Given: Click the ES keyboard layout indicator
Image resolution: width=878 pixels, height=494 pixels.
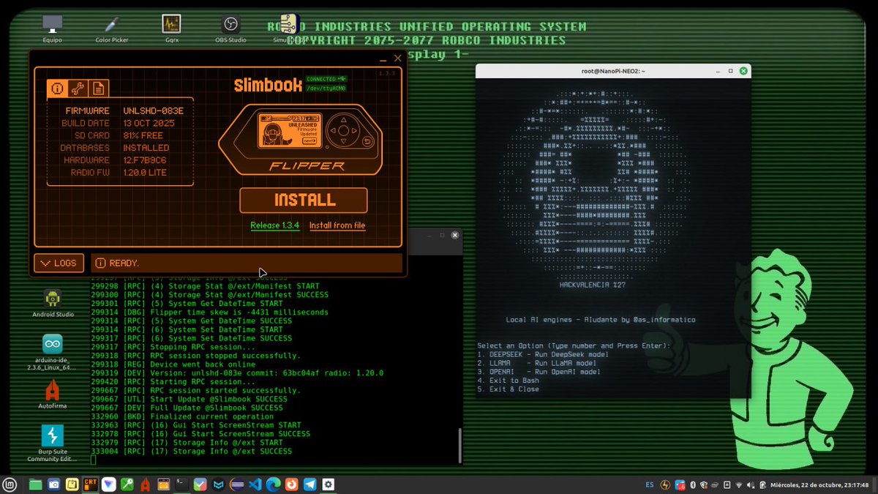Looking at the screenshot, I should coord(650,485).
